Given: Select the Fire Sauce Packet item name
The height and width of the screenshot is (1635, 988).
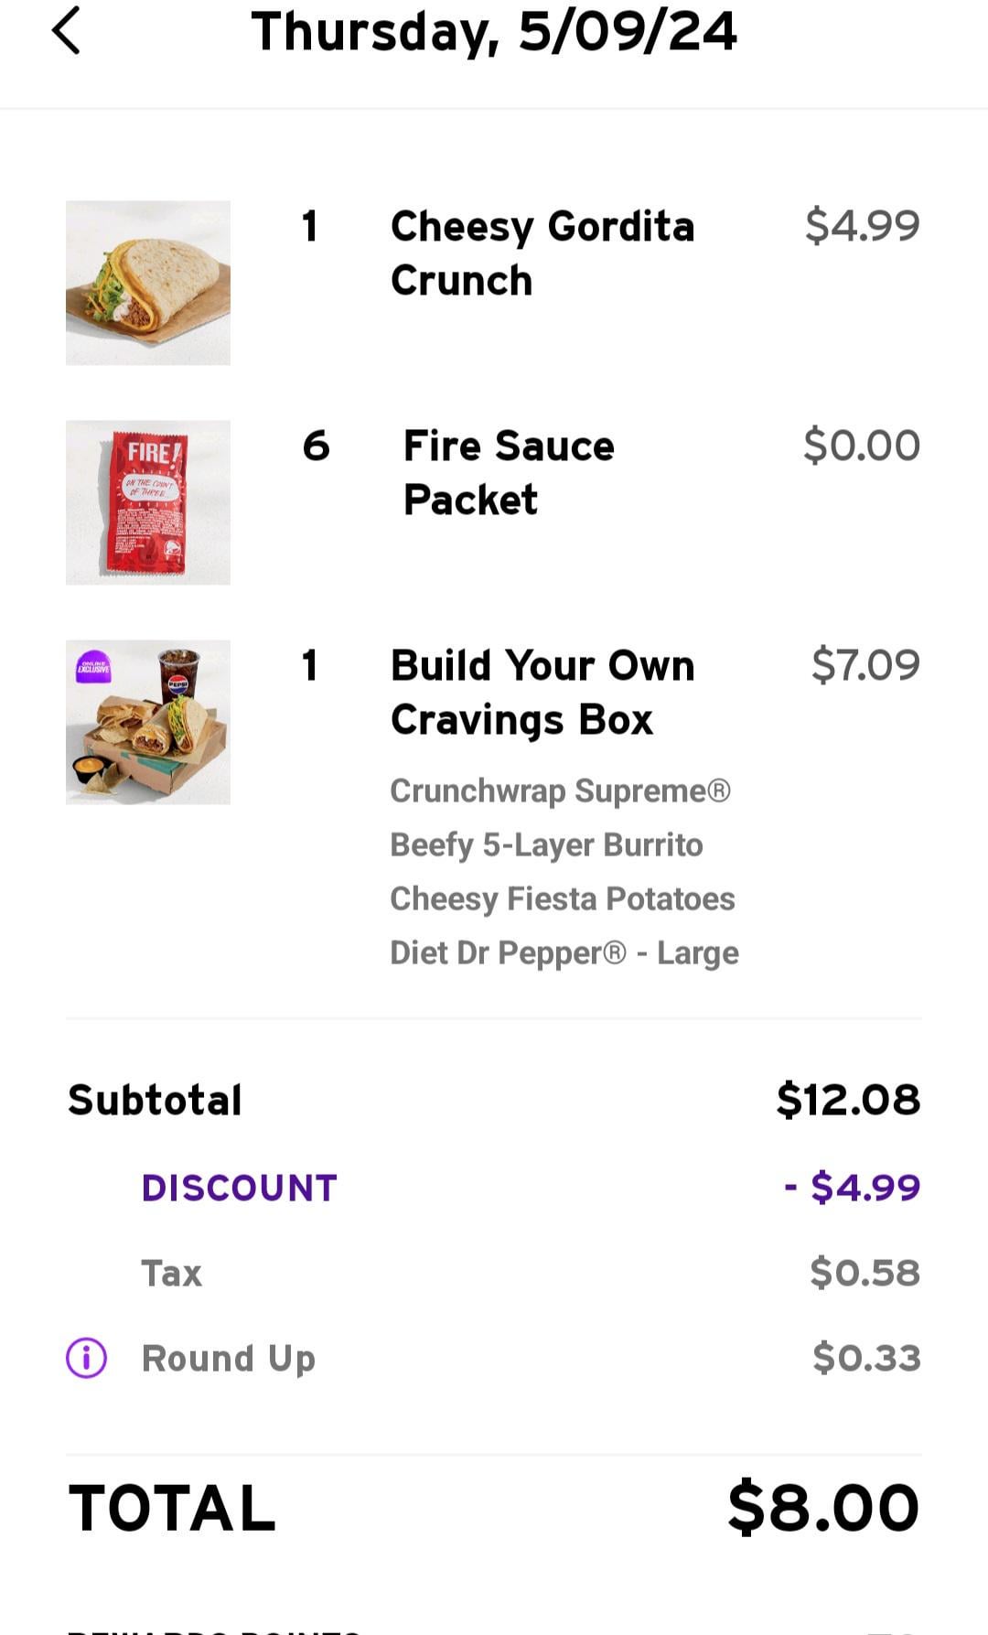Looking at the screenshot, I should pos(509,472).
